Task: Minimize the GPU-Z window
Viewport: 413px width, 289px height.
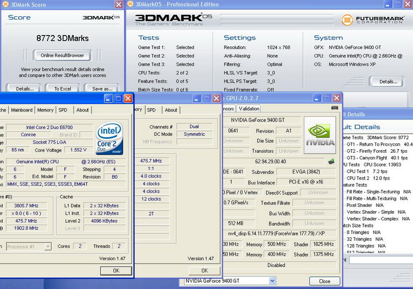Action: 316,99
